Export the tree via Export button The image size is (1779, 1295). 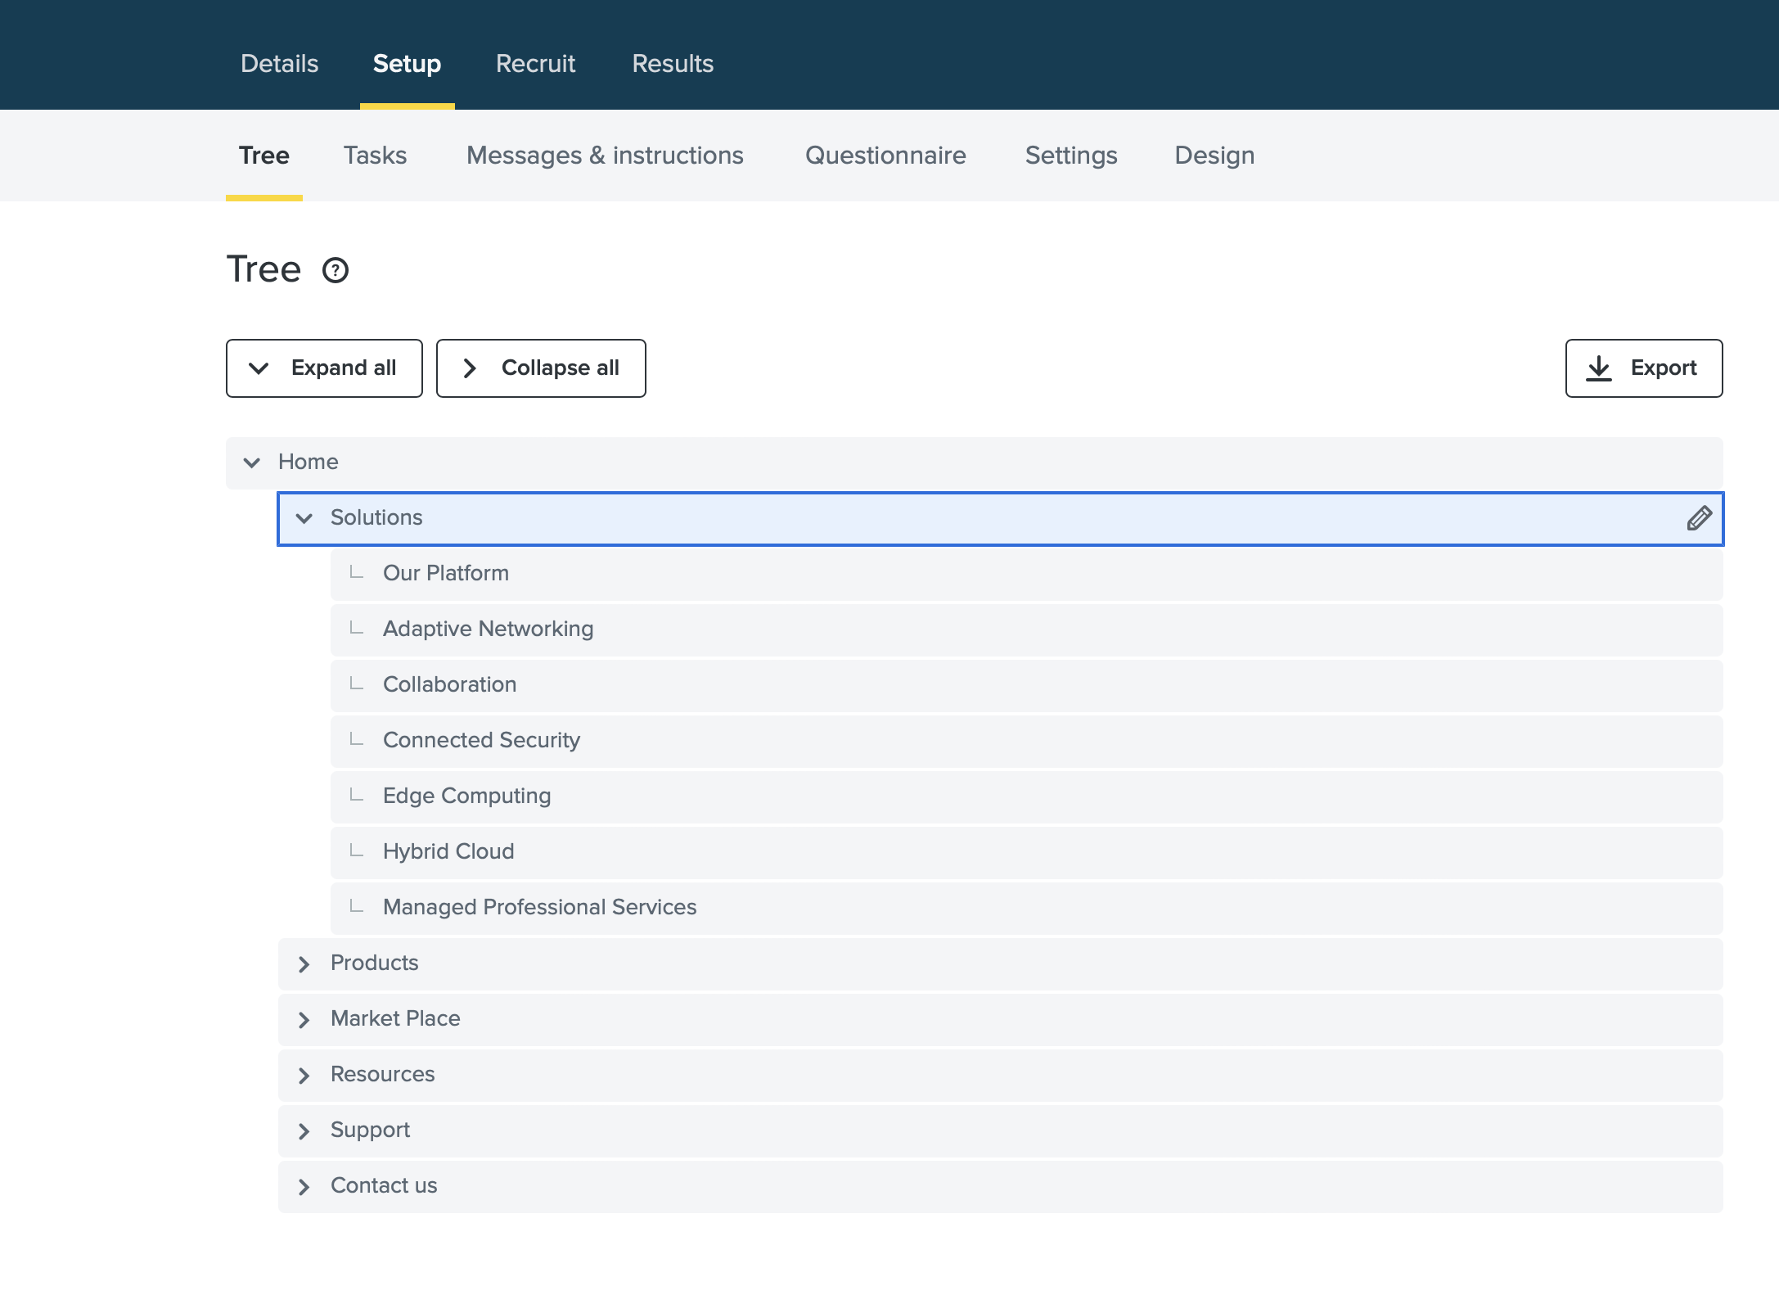[x=1643, y=368]
